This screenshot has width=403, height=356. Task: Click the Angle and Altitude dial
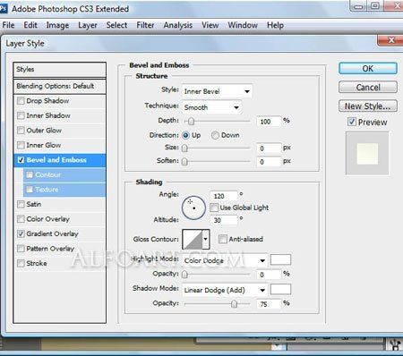pyautogui.click(x=193, y=208)
